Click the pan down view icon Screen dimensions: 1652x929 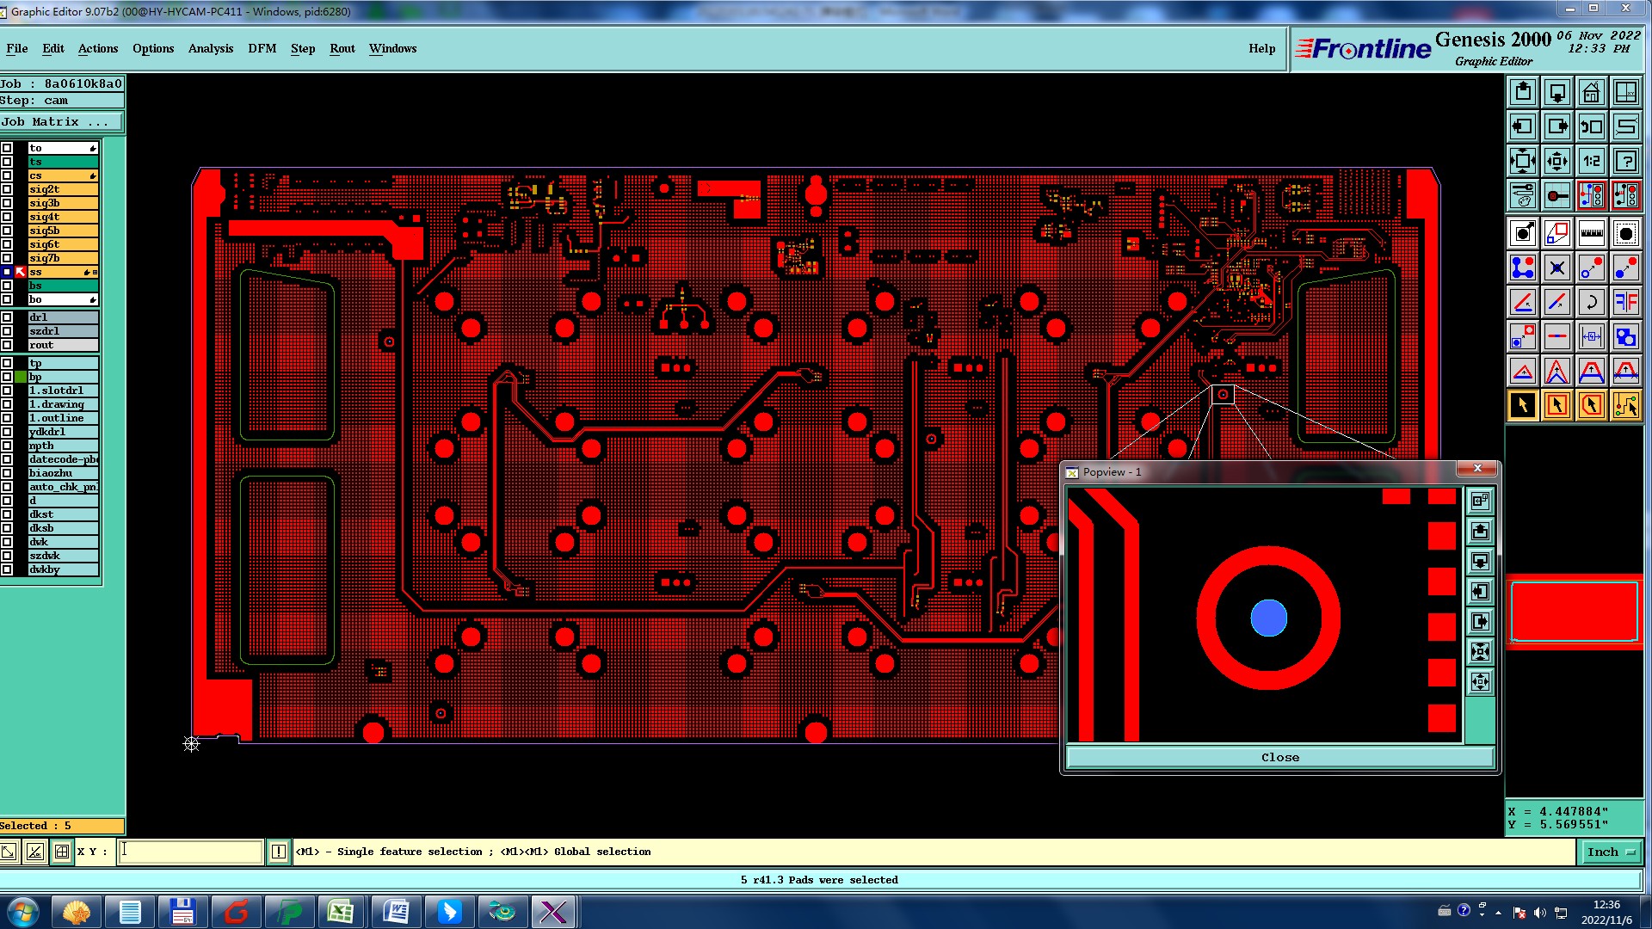pos(1557,92)
